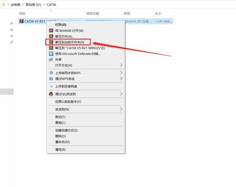This screenshot has height=187, width=236.
Task: Expand chevron after 此电脑 in breadcrumb
Action: click(23, 5)
